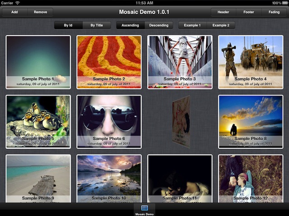Tap the rotating flipped photo tile
289x216 pixels.
click(x=181, y=121)
